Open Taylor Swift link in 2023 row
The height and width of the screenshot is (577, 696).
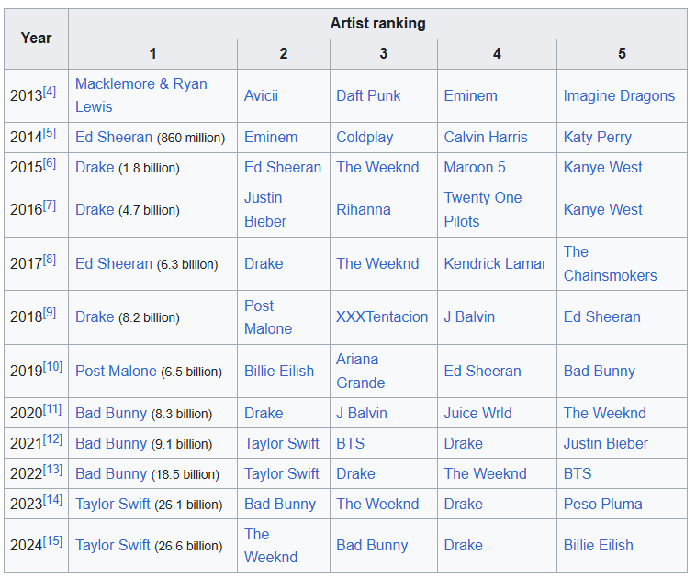coord(112,504)
